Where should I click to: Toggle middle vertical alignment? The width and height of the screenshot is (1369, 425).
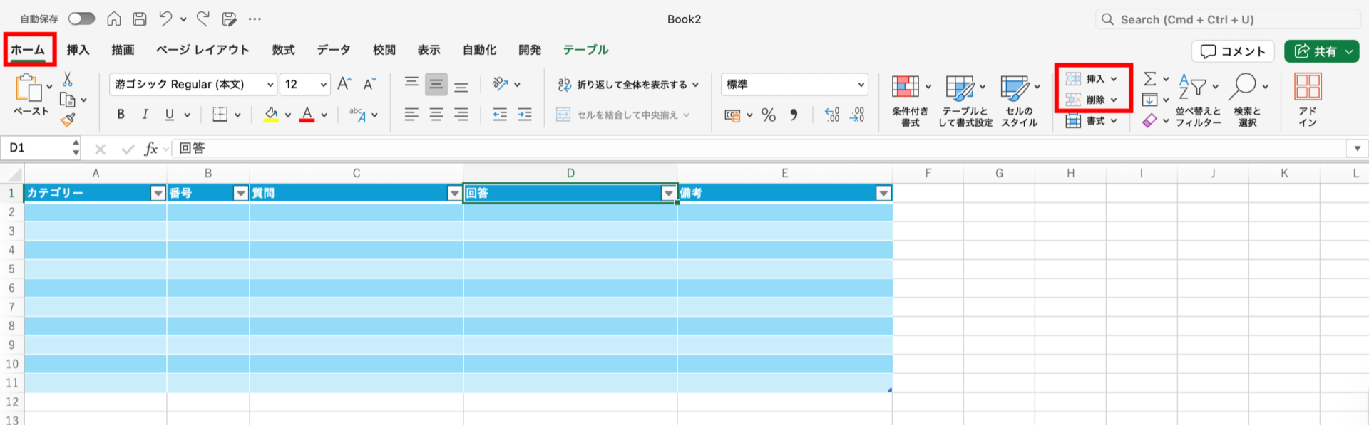click(436, 84)
